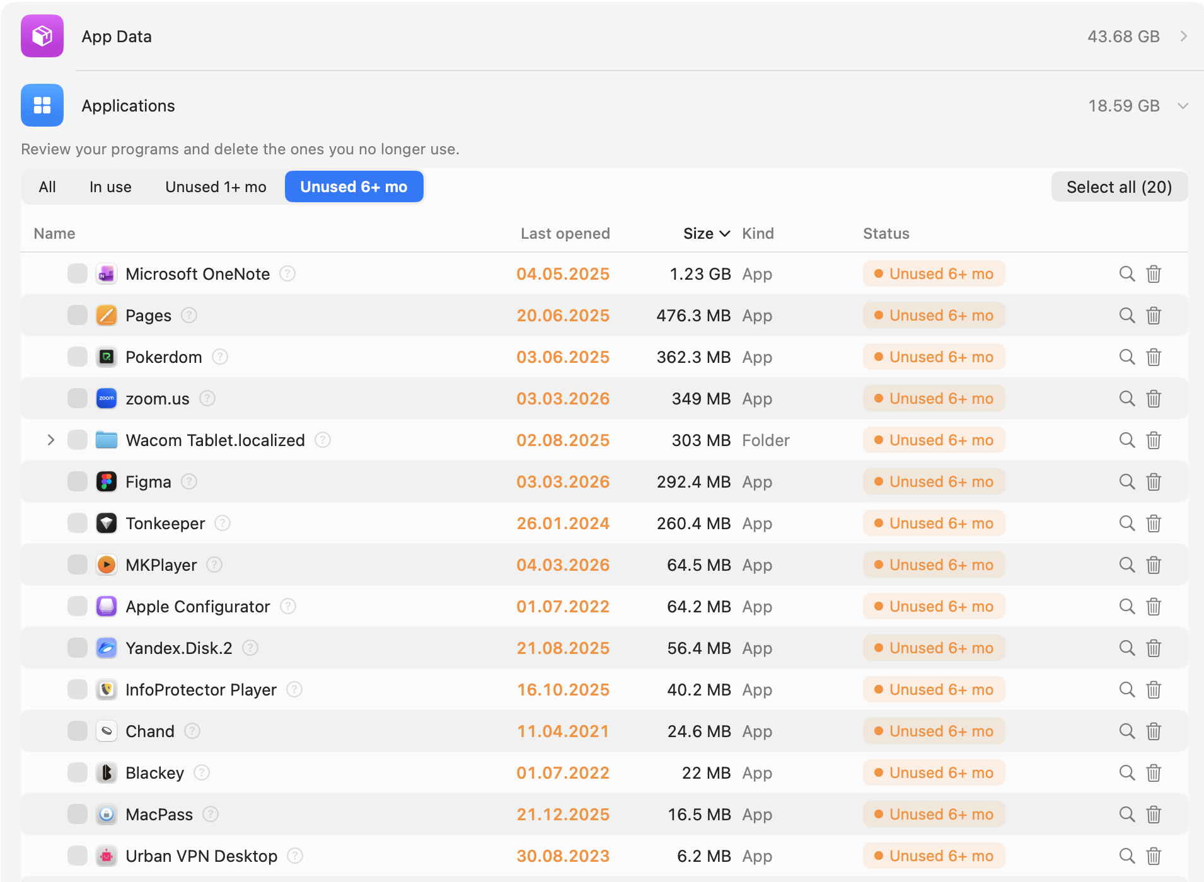1204x882 pixels.
Task: Click the InfoProtector Player app name
Action: pos(201,690)
